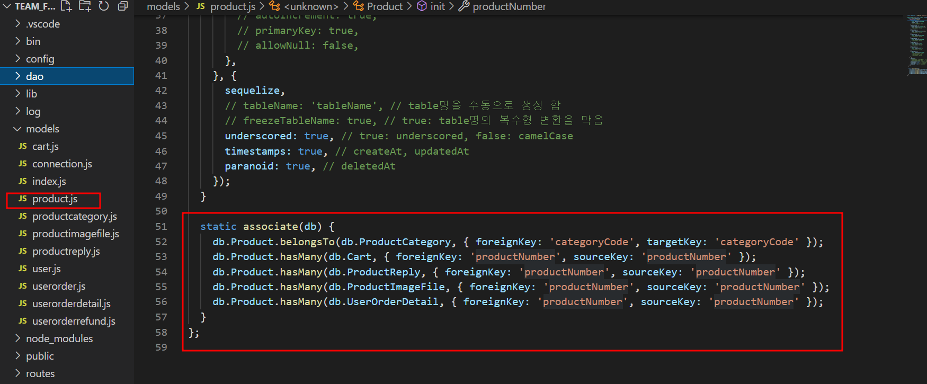
Task: Click 'sequelize' on line 42
Action: click(x=252, y=91)
